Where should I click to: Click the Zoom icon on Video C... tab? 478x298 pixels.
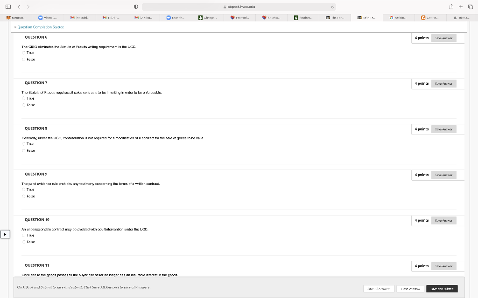[40, 18]
